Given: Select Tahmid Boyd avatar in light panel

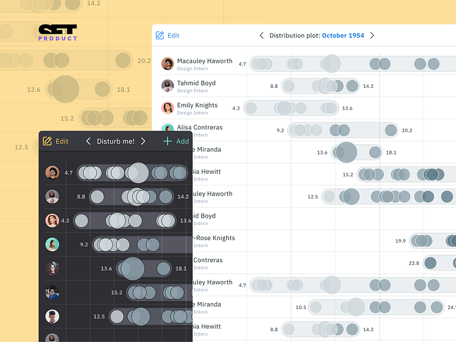Looking at the screenshot, I should pyautogui.click(x=168, y=86).
